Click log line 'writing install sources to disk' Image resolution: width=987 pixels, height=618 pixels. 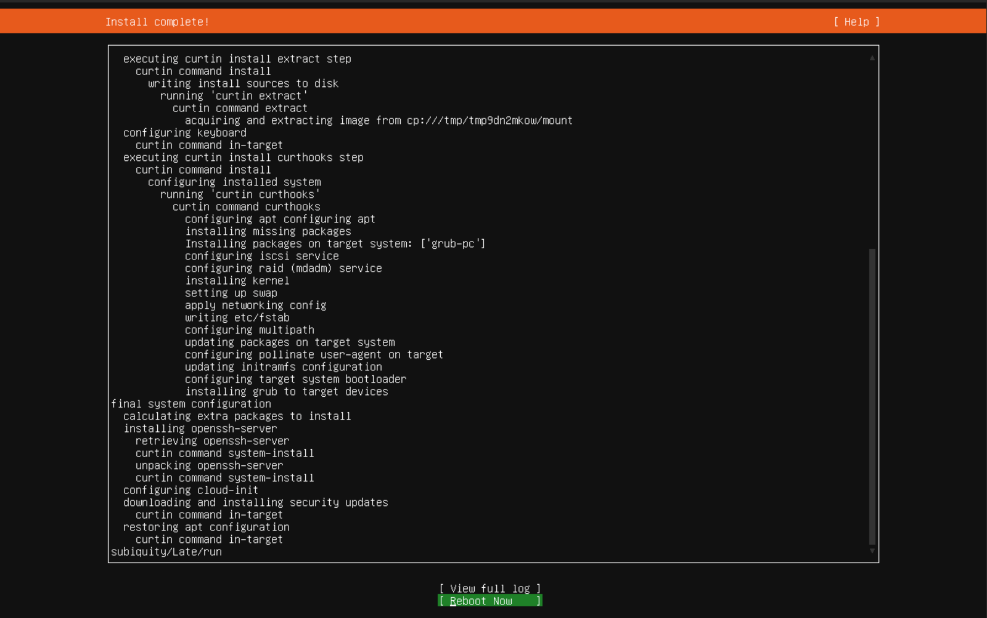[243, 83]
